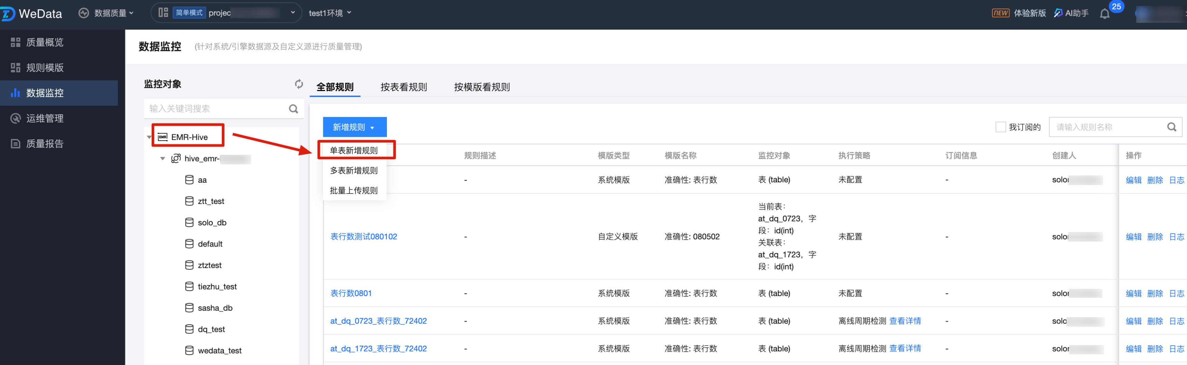Open the test1环境 environment dropdown
1187x365 pixels.
[x=330, y=13]
